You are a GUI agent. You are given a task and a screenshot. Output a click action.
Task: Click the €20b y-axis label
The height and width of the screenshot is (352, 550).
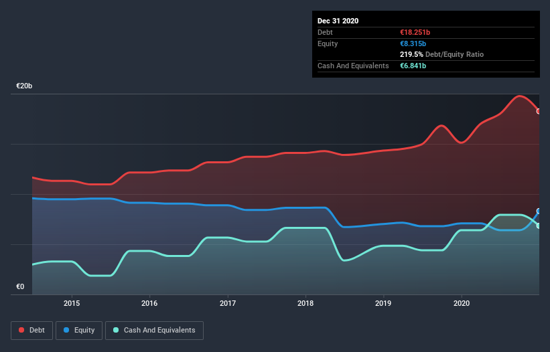pyautogui.click(x=24, y=86)
